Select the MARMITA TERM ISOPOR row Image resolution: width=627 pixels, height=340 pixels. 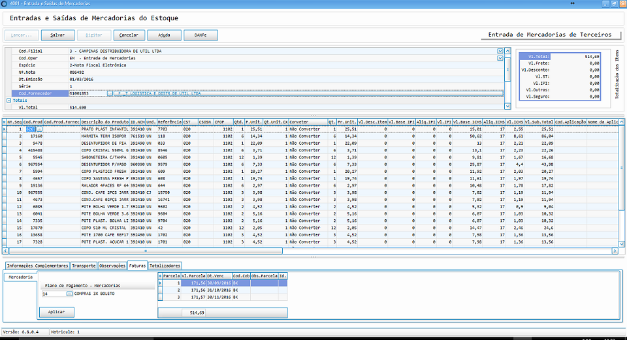click(310, 136)
